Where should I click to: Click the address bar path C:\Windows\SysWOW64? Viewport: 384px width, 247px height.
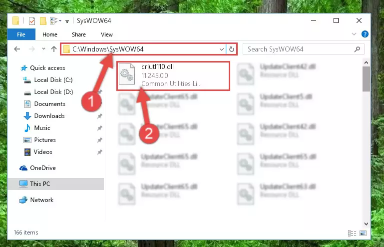[x=108, y=49]
